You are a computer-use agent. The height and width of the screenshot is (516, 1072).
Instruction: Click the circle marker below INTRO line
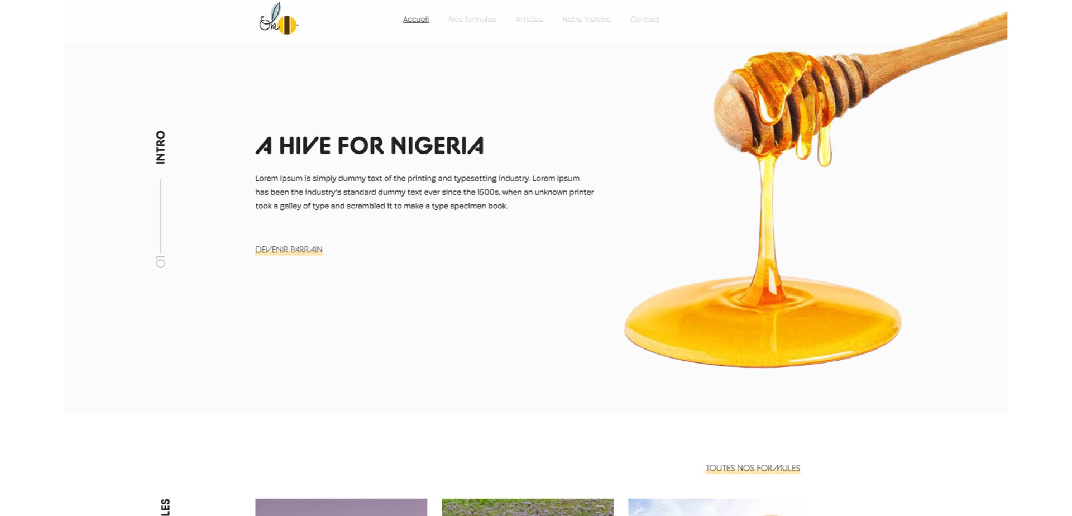160,263
